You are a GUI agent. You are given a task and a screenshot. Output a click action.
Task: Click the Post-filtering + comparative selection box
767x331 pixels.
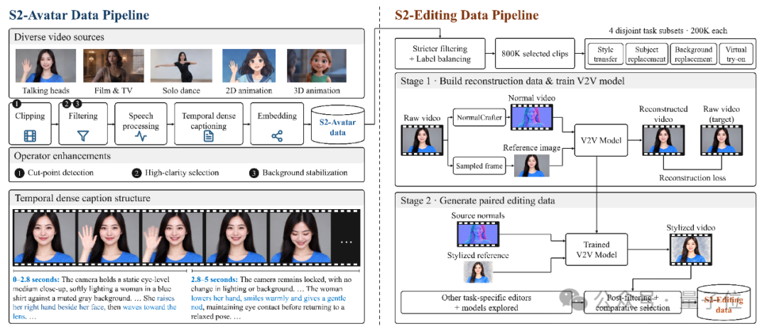click(634, 303)
